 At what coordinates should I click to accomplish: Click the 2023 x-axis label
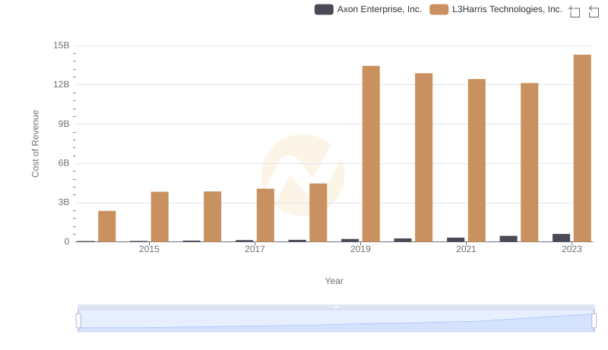[x=572, y=249]
